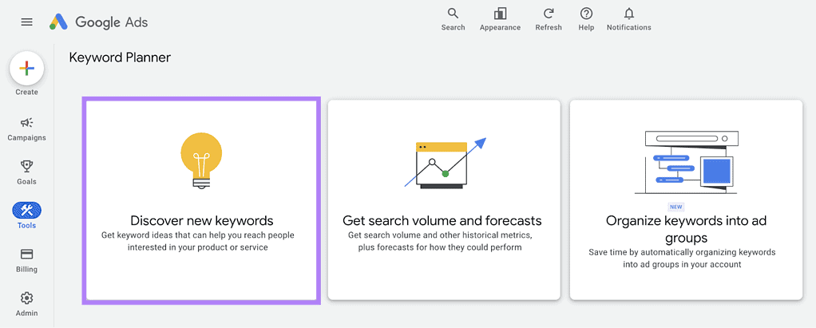This screenshot has height=328, width=816.
Task: Open Billing card icon in sidebar
Action: pos(26,260)
